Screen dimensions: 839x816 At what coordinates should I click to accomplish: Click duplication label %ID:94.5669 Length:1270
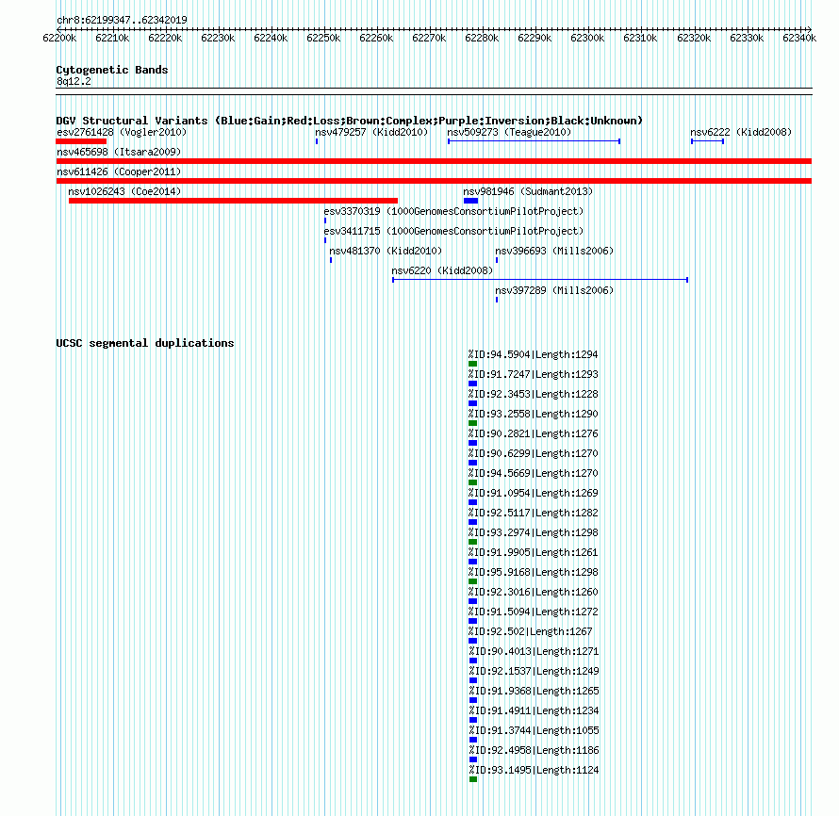click(x=533, y=473)
